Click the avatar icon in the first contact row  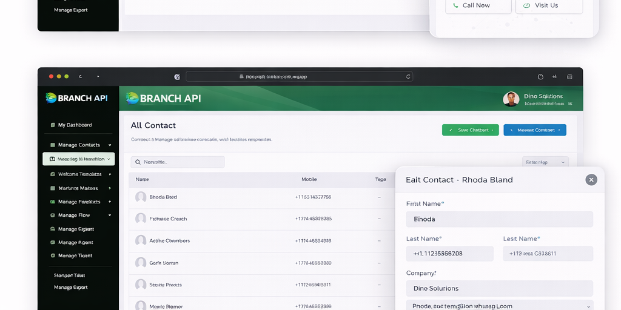tap(141, 197)
